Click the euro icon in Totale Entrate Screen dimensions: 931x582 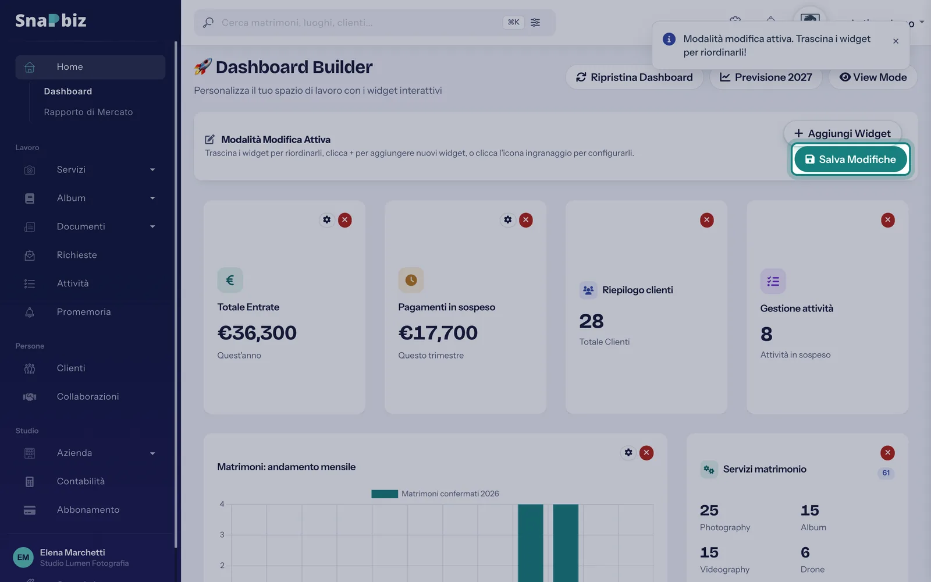[230, 280]
